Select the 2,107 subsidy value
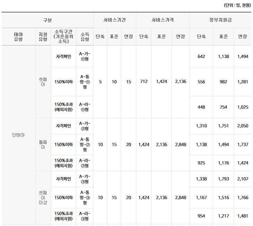Viewport: 253px width, 226px height. pos(243,179)
